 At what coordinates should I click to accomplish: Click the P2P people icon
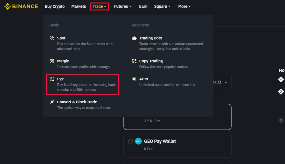point(52,79)
